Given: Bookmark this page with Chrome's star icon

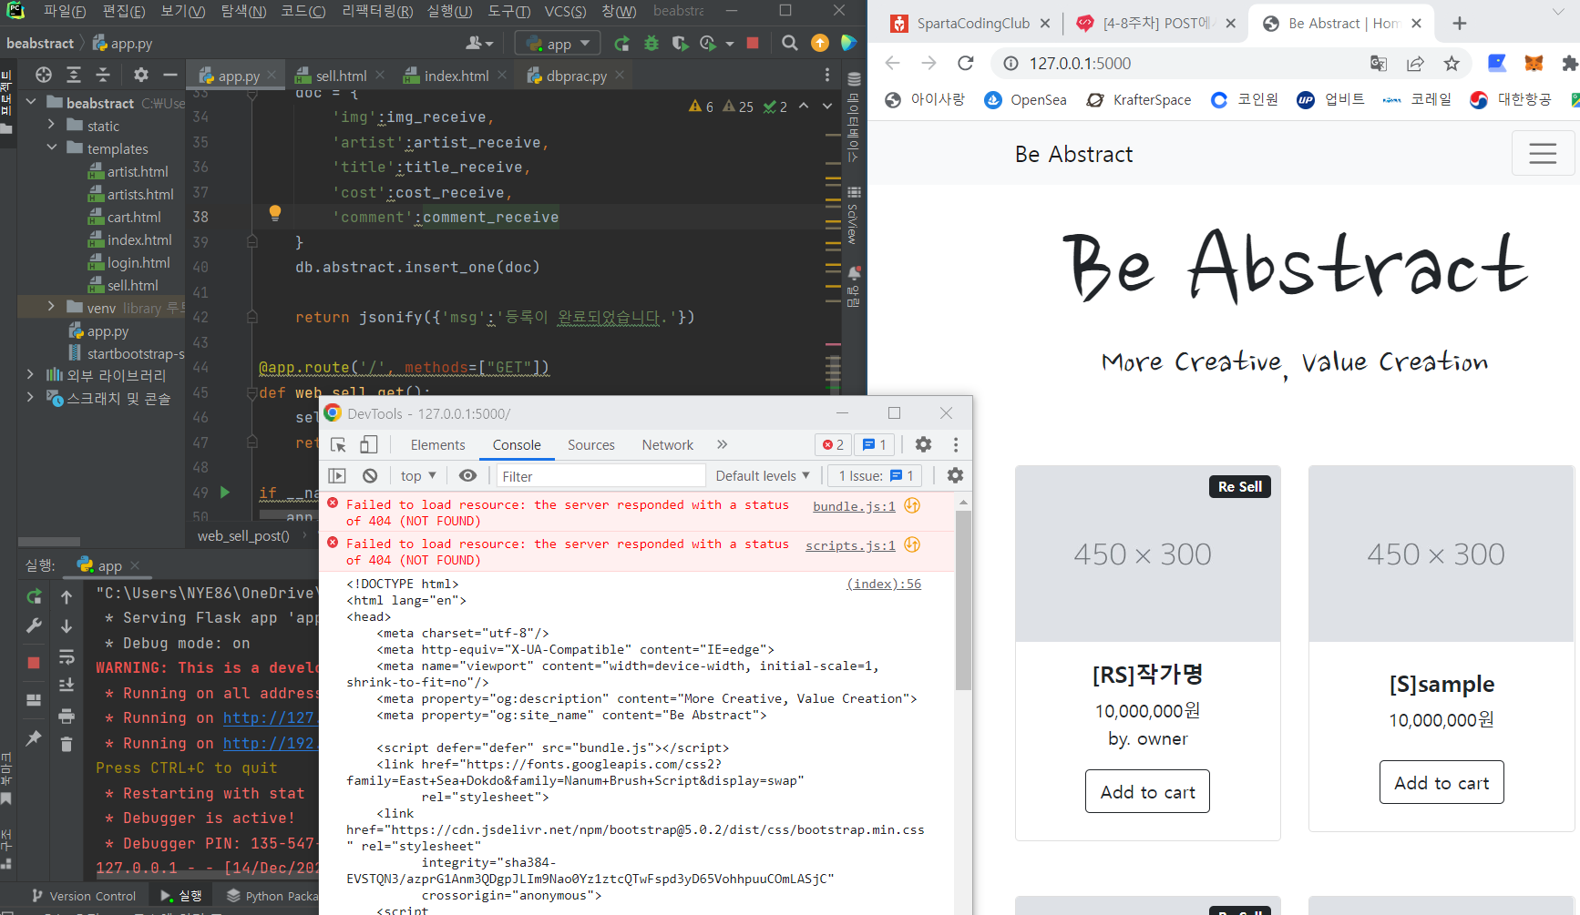Looking at the screenshot, I should click(1452, 63).
